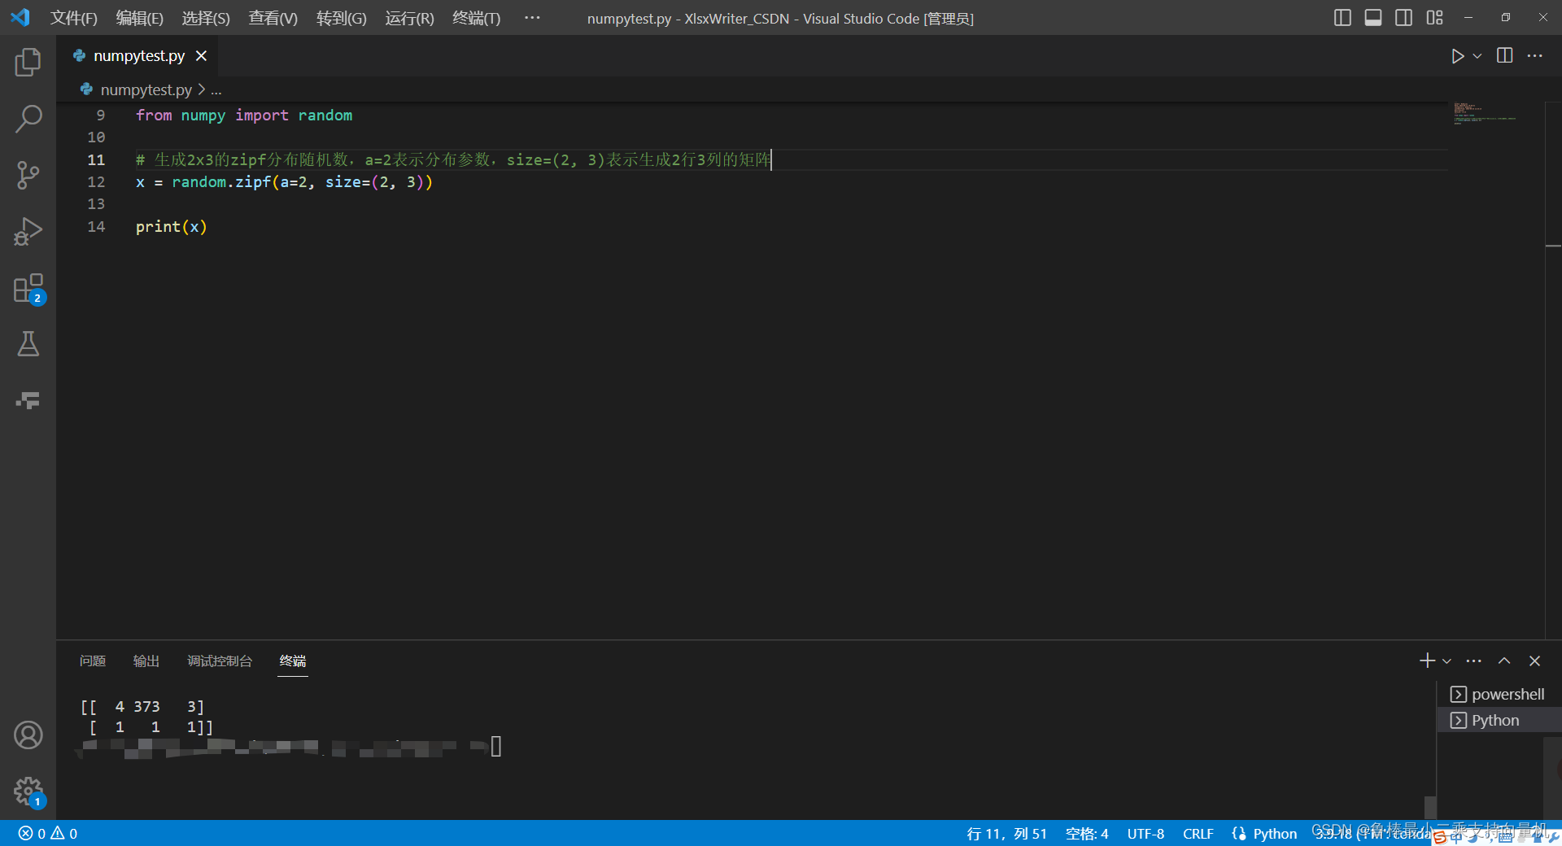This screenshot has height=846, width=1562.
Task: Open the 文件(F) menu
Action: (74, 18)
